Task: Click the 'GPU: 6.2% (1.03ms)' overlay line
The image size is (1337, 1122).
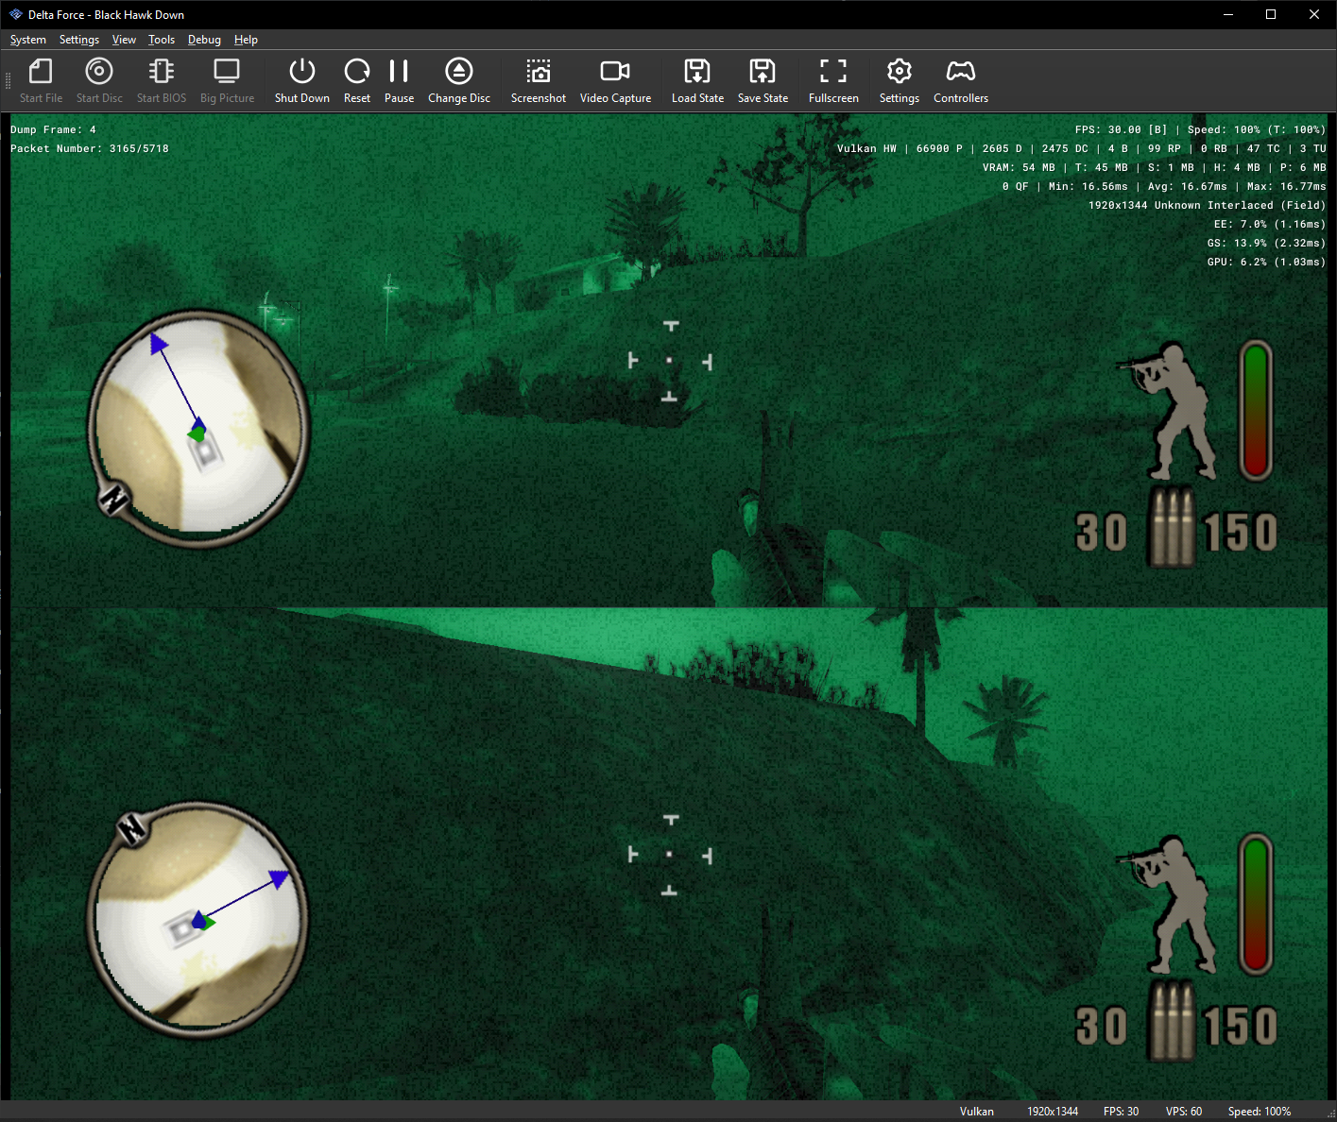Action: point(1266,262)
